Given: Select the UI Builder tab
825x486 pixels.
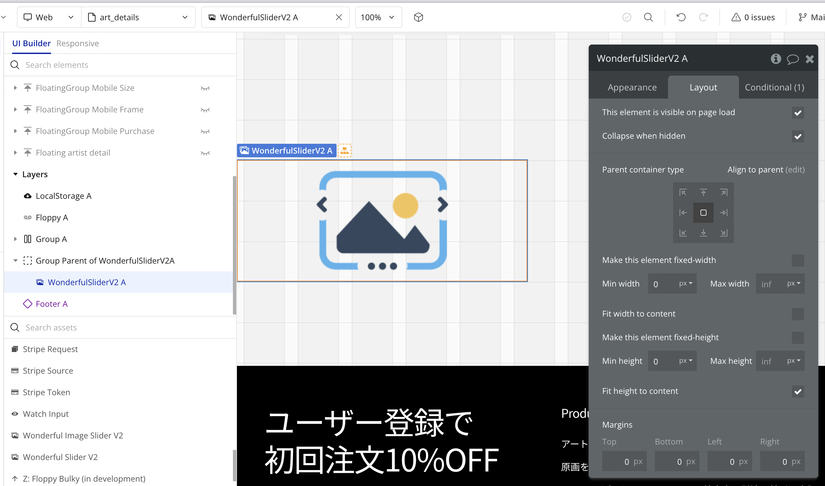Looking at the screenshot, I should pyautogui.click(x=31, y=44).
